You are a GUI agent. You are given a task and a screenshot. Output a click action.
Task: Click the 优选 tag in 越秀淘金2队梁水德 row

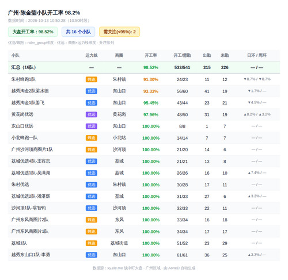(x=92, y=91)
